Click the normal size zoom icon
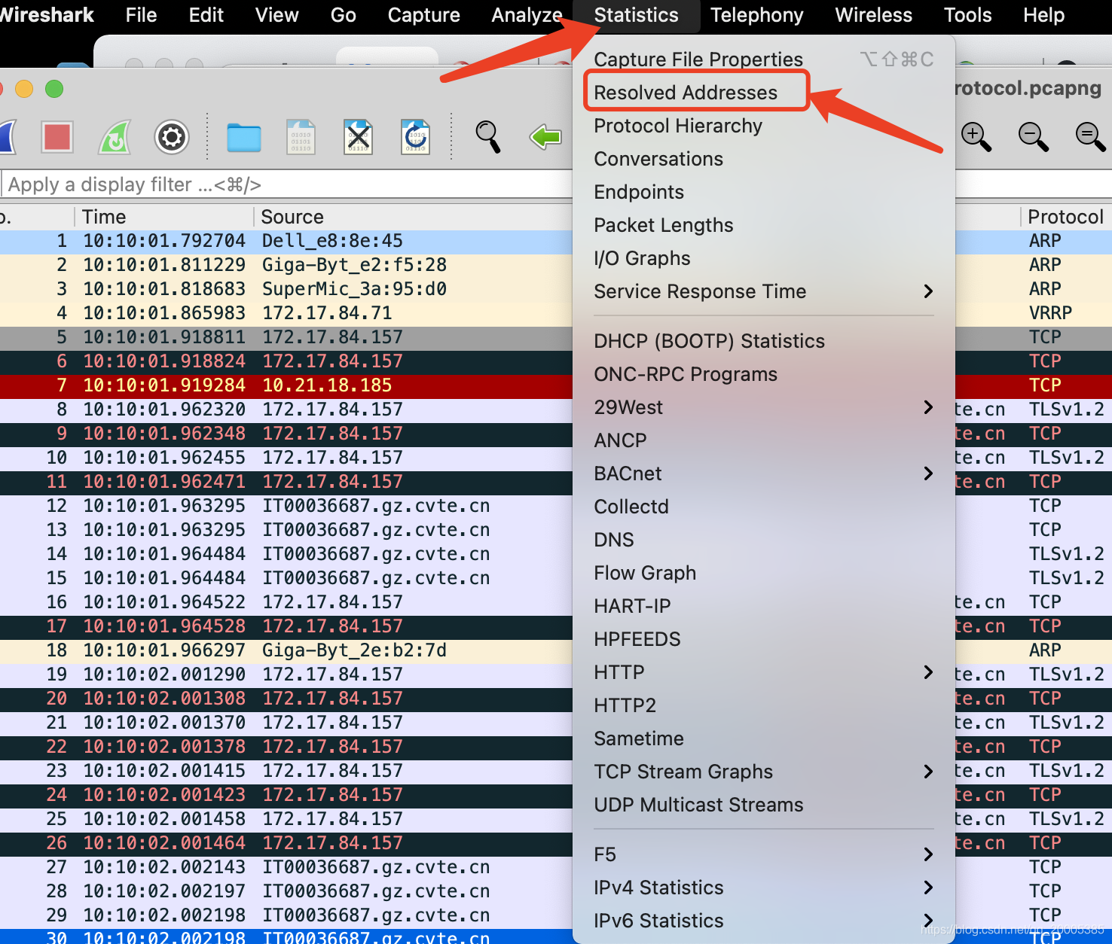 (1091, 137)
